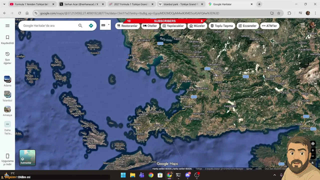This screenshot has height=180, width=320.
Task: Click 3 boyutlu Dünya görünümü text
Action: click(224, 169)
